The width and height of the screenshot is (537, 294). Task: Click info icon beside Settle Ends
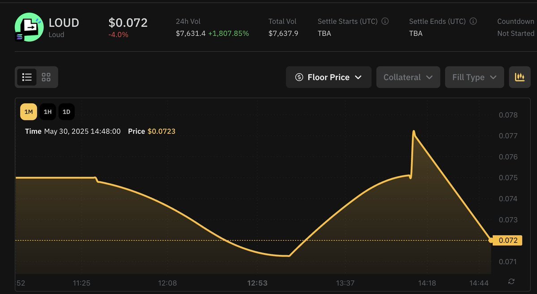(473, 21)
